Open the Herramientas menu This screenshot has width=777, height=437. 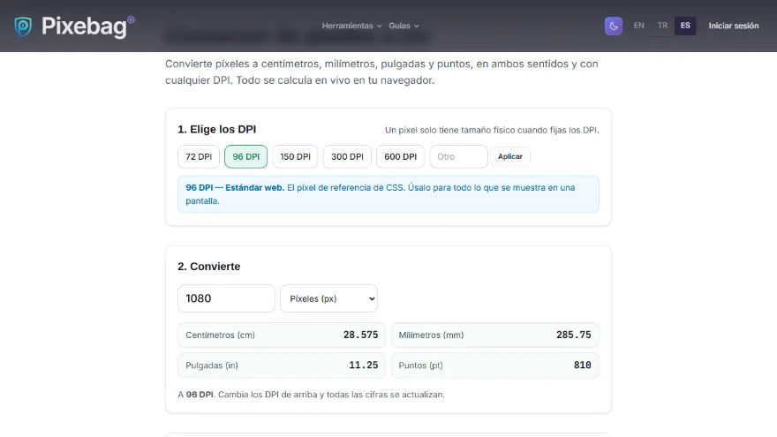351,26
